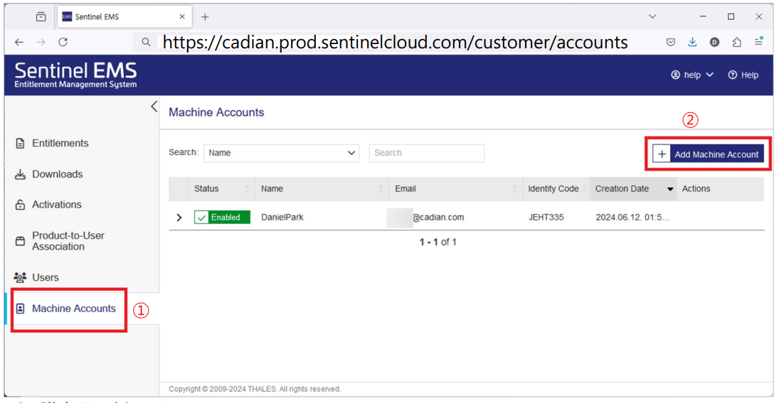Open the Entitlements sidebar item
Viewport: 779px width, 403px height.
(x=60, y=143)
